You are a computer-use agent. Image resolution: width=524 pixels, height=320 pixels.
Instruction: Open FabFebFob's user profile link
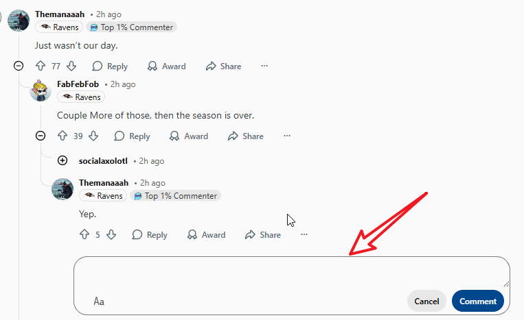[x=78, y=84]
